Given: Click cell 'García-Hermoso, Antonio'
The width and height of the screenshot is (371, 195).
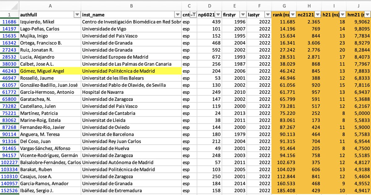Looking at the screenshot, I should pos(50,92).
